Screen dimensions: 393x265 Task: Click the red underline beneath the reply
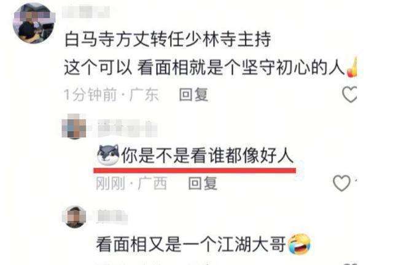coord(195,171)
